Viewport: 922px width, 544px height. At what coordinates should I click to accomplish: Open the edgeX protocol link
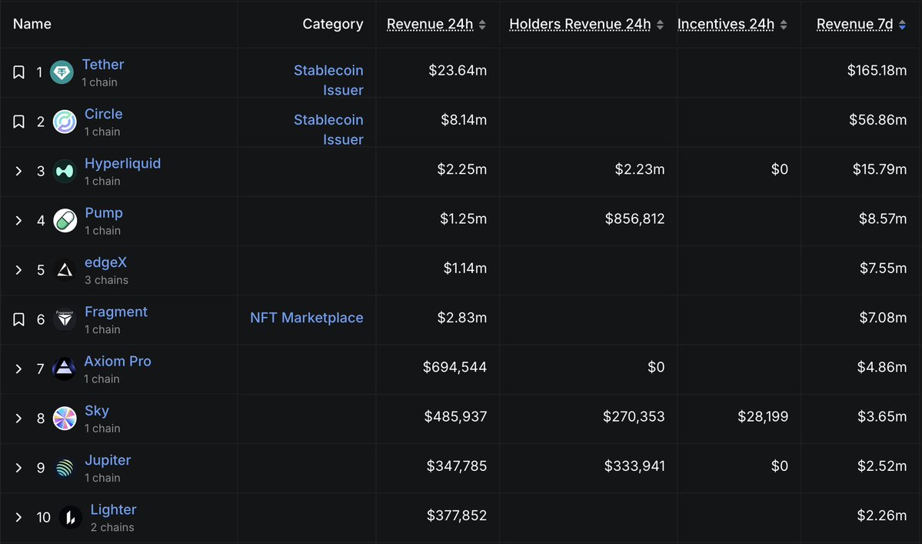coord(105,262)
